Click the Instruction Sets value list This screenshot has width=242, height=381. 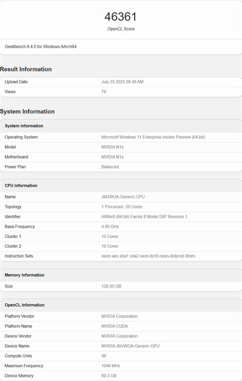pyautogui.click(x=148, y=256)
